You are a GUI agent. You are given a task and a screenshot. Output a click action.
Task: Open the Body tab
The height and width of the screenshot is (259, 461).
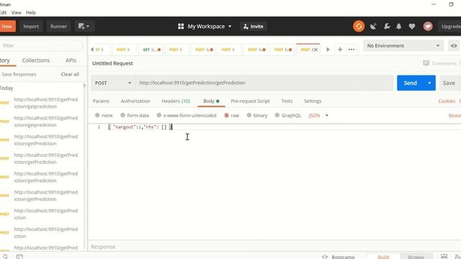pyautogui.click(x=211, y=101)
